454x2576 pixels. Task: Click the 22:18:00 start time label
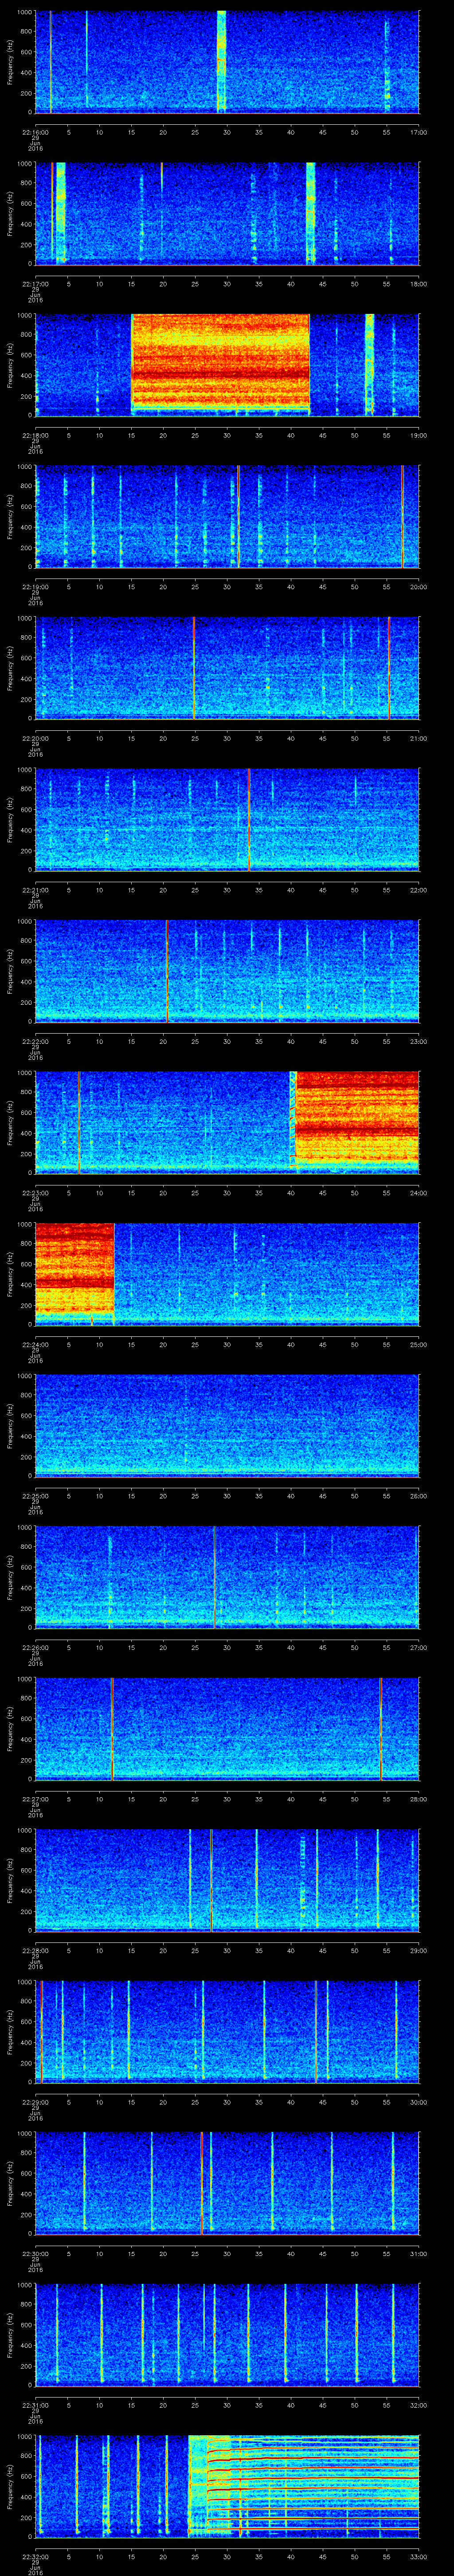pos(35,435)
